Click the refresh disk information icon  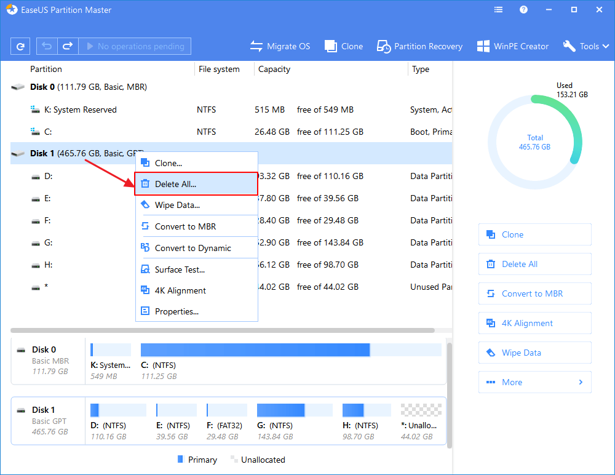20,46
